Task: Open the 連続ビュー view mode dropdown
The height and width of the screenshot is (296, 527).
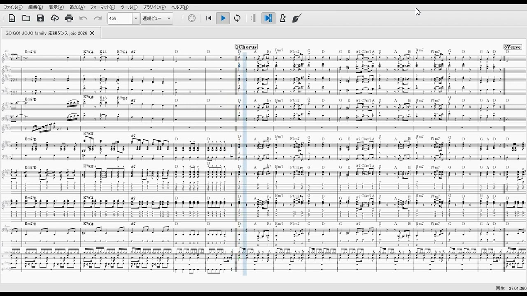Action: [x=156, y=18]
